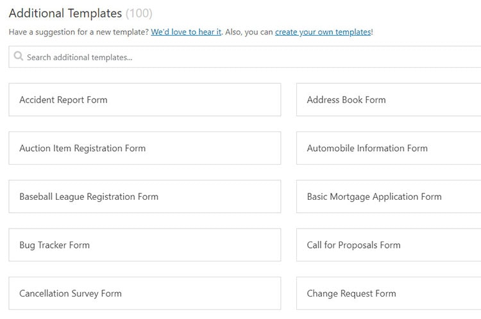Open the "We'd love to hear it" link
481x319 pixels.
coord(186,32)
